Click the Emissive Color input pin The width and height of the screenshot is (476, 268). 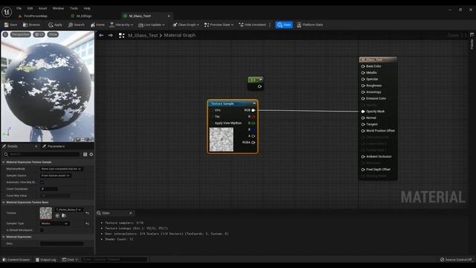(x=363, y=99)
